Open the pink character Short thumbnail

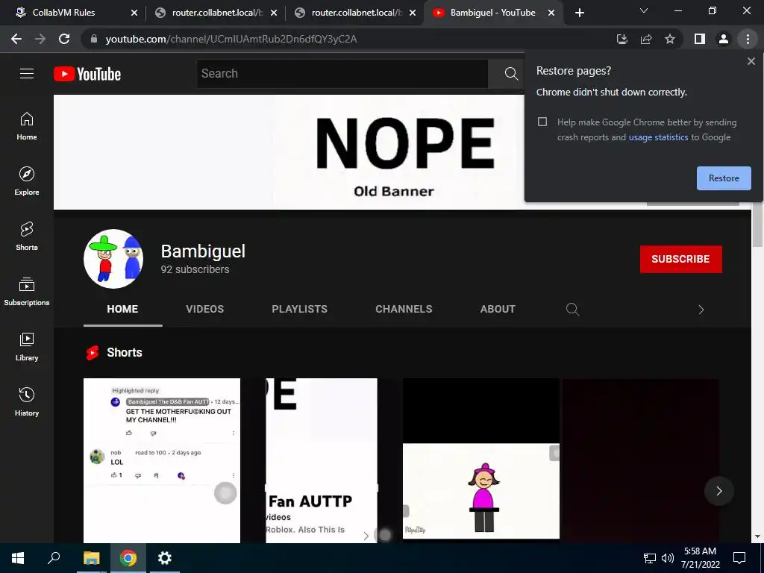[x=481, y=460]
